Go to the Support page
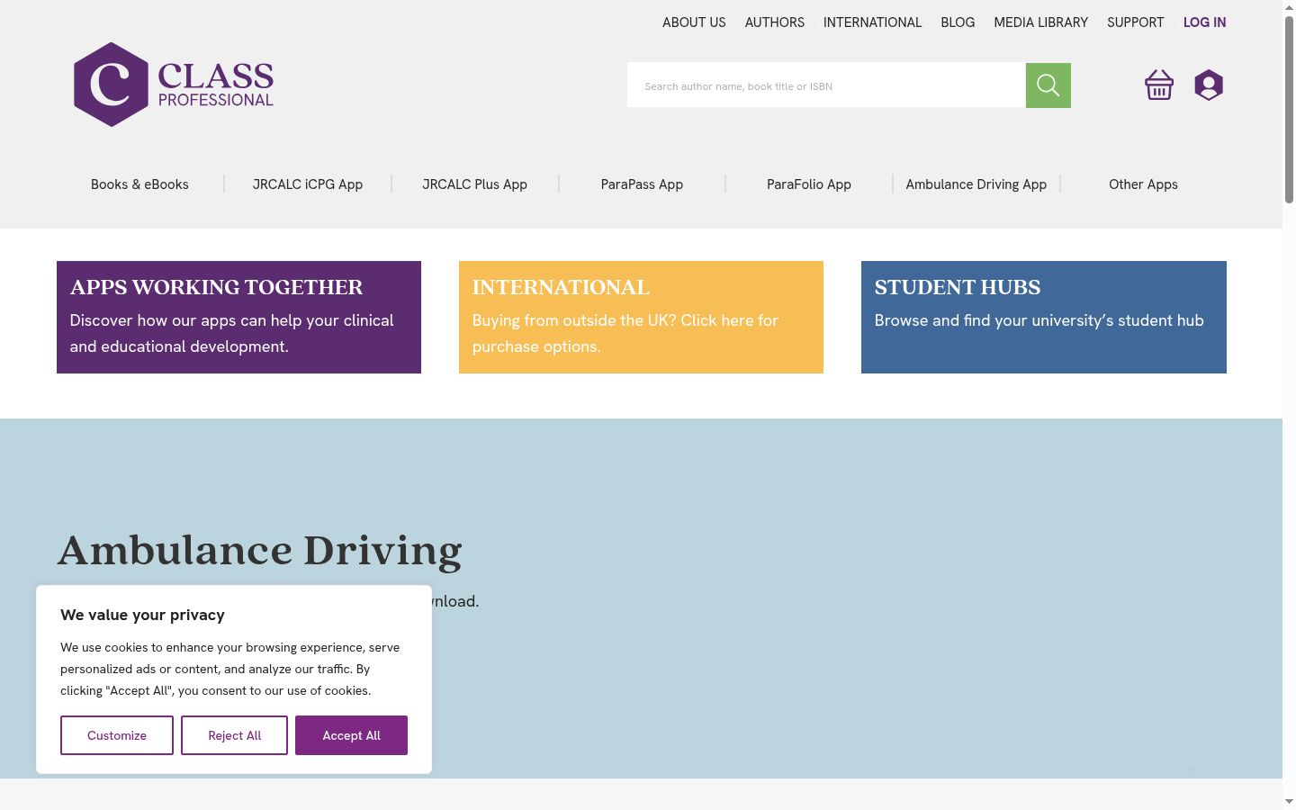The image size is (1296, 810). (1136, 22)
